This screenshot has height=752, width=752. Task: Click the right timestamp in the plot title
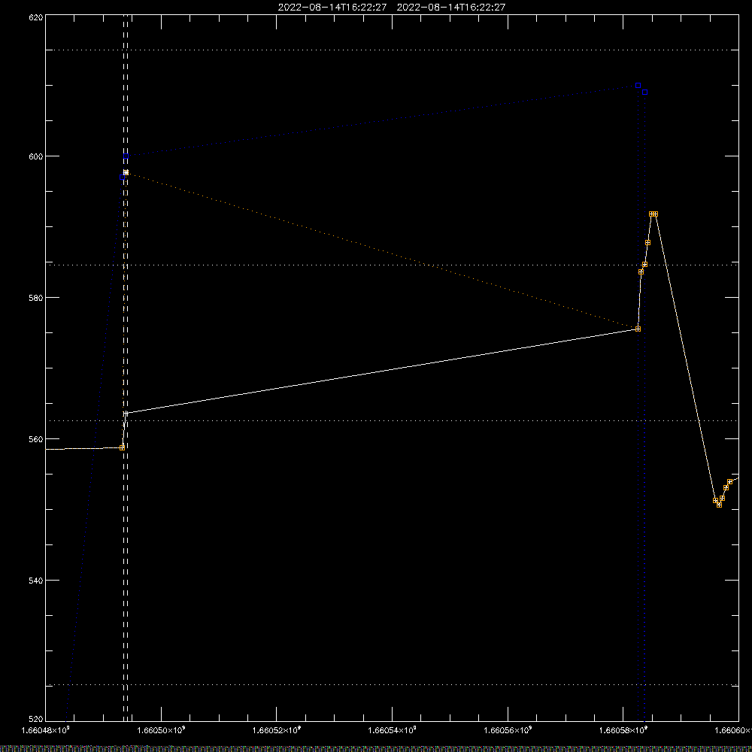click(x=450, y=8)
